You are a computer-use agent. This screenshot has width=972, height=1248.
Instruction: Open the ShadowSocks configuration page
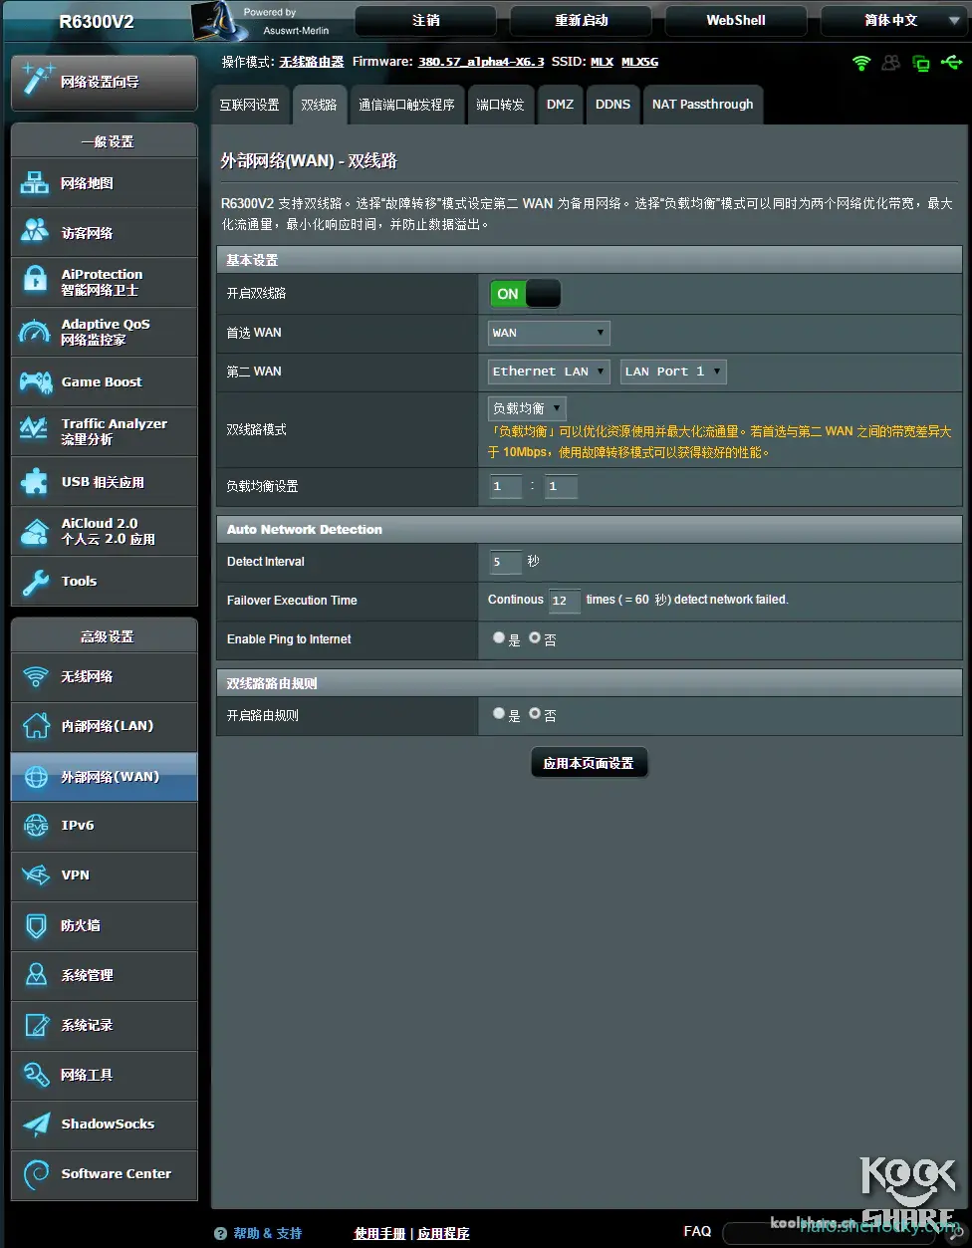point(104,1124)
